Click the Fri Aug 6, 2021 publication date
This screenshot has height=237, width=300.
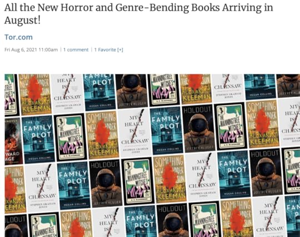tap(31, 50)
